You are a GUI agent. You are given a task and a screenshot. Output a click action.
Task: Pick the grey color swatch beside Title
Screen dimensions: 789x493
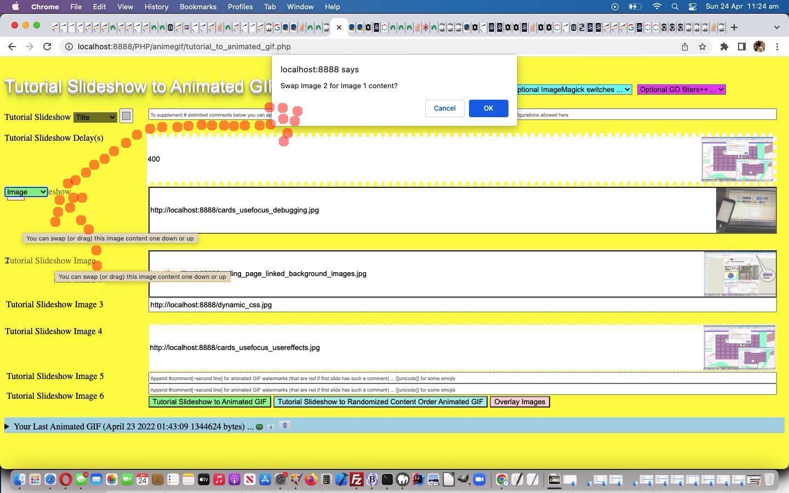pos(126,116)
